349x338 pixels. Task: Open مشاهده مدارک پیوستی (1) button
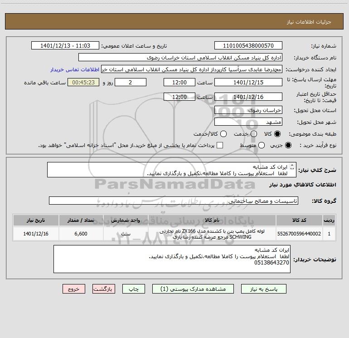pos(193,289)
